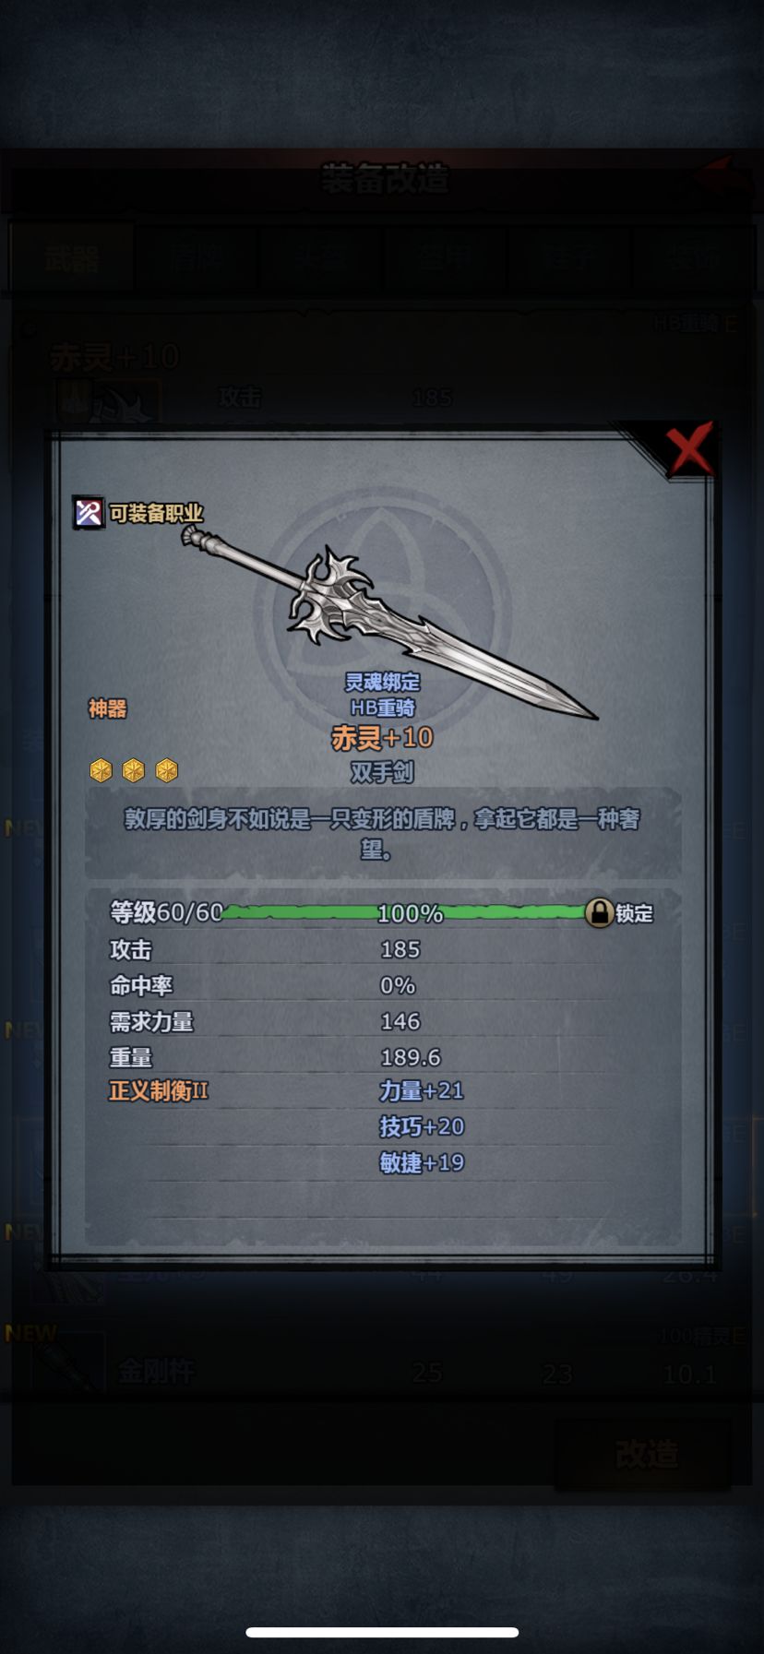764x1654 pixels.
Task: Tap the 技巧+20 attribute bonus
Action: pyautogui.click(x=422, y=1126)
